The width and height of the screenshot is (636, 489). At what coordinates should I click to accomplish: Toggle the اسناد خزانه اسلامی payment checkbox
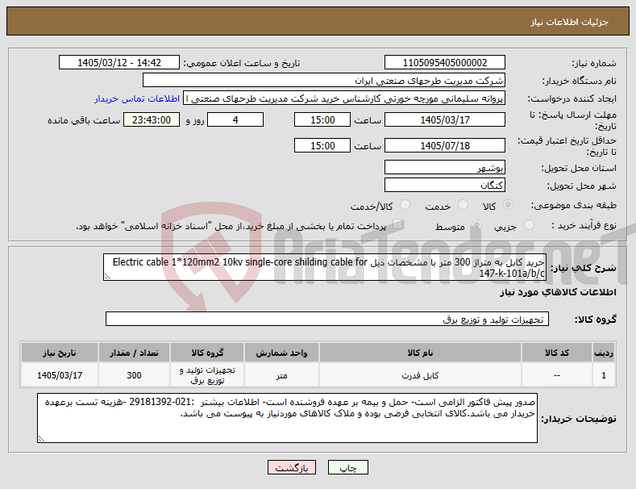(x=398, y=224)
